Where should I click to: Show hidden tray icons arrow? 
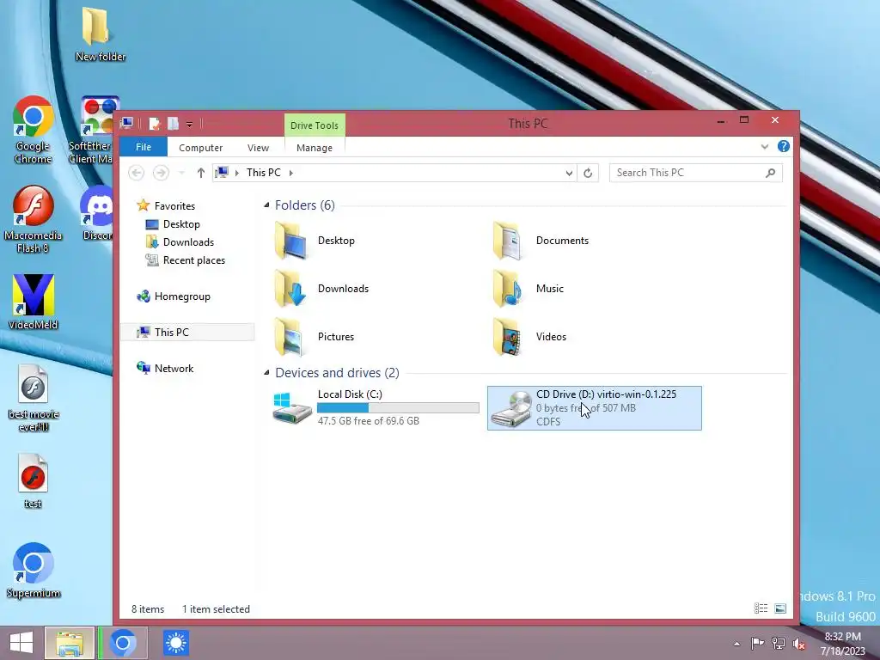point(736,644)
